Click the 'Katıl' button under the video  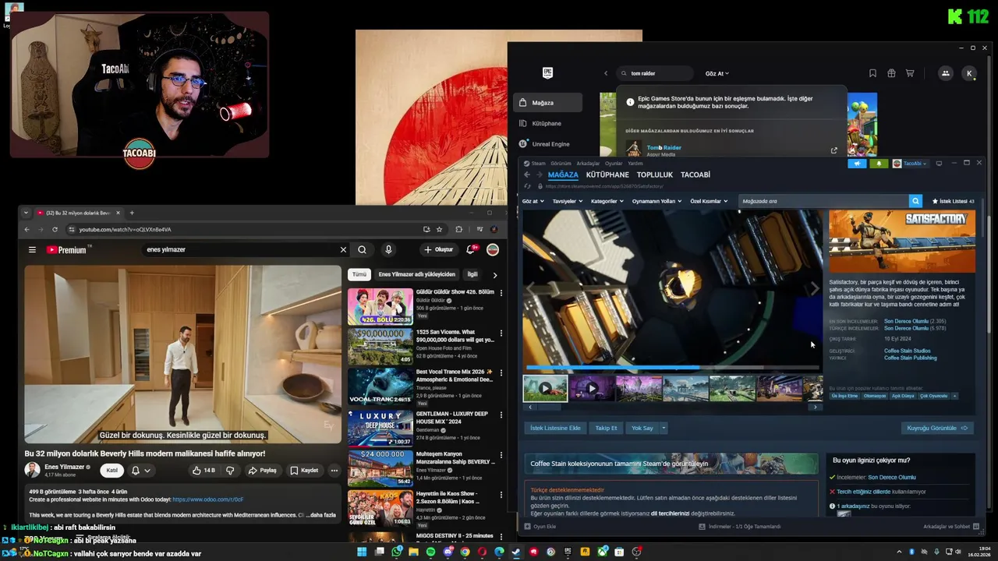(x=112, y=471)
